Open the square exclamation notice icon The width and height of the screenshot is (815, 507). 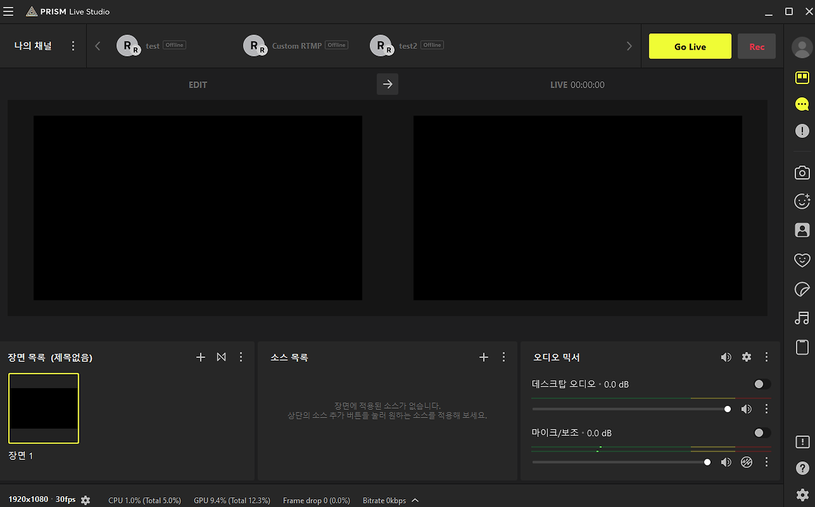click(802, 441)
